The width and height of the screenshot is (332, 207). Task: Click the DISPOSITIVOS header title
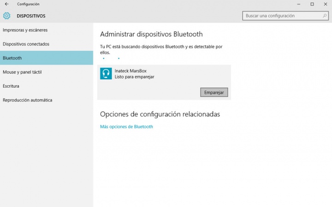[x=31, y=16]
